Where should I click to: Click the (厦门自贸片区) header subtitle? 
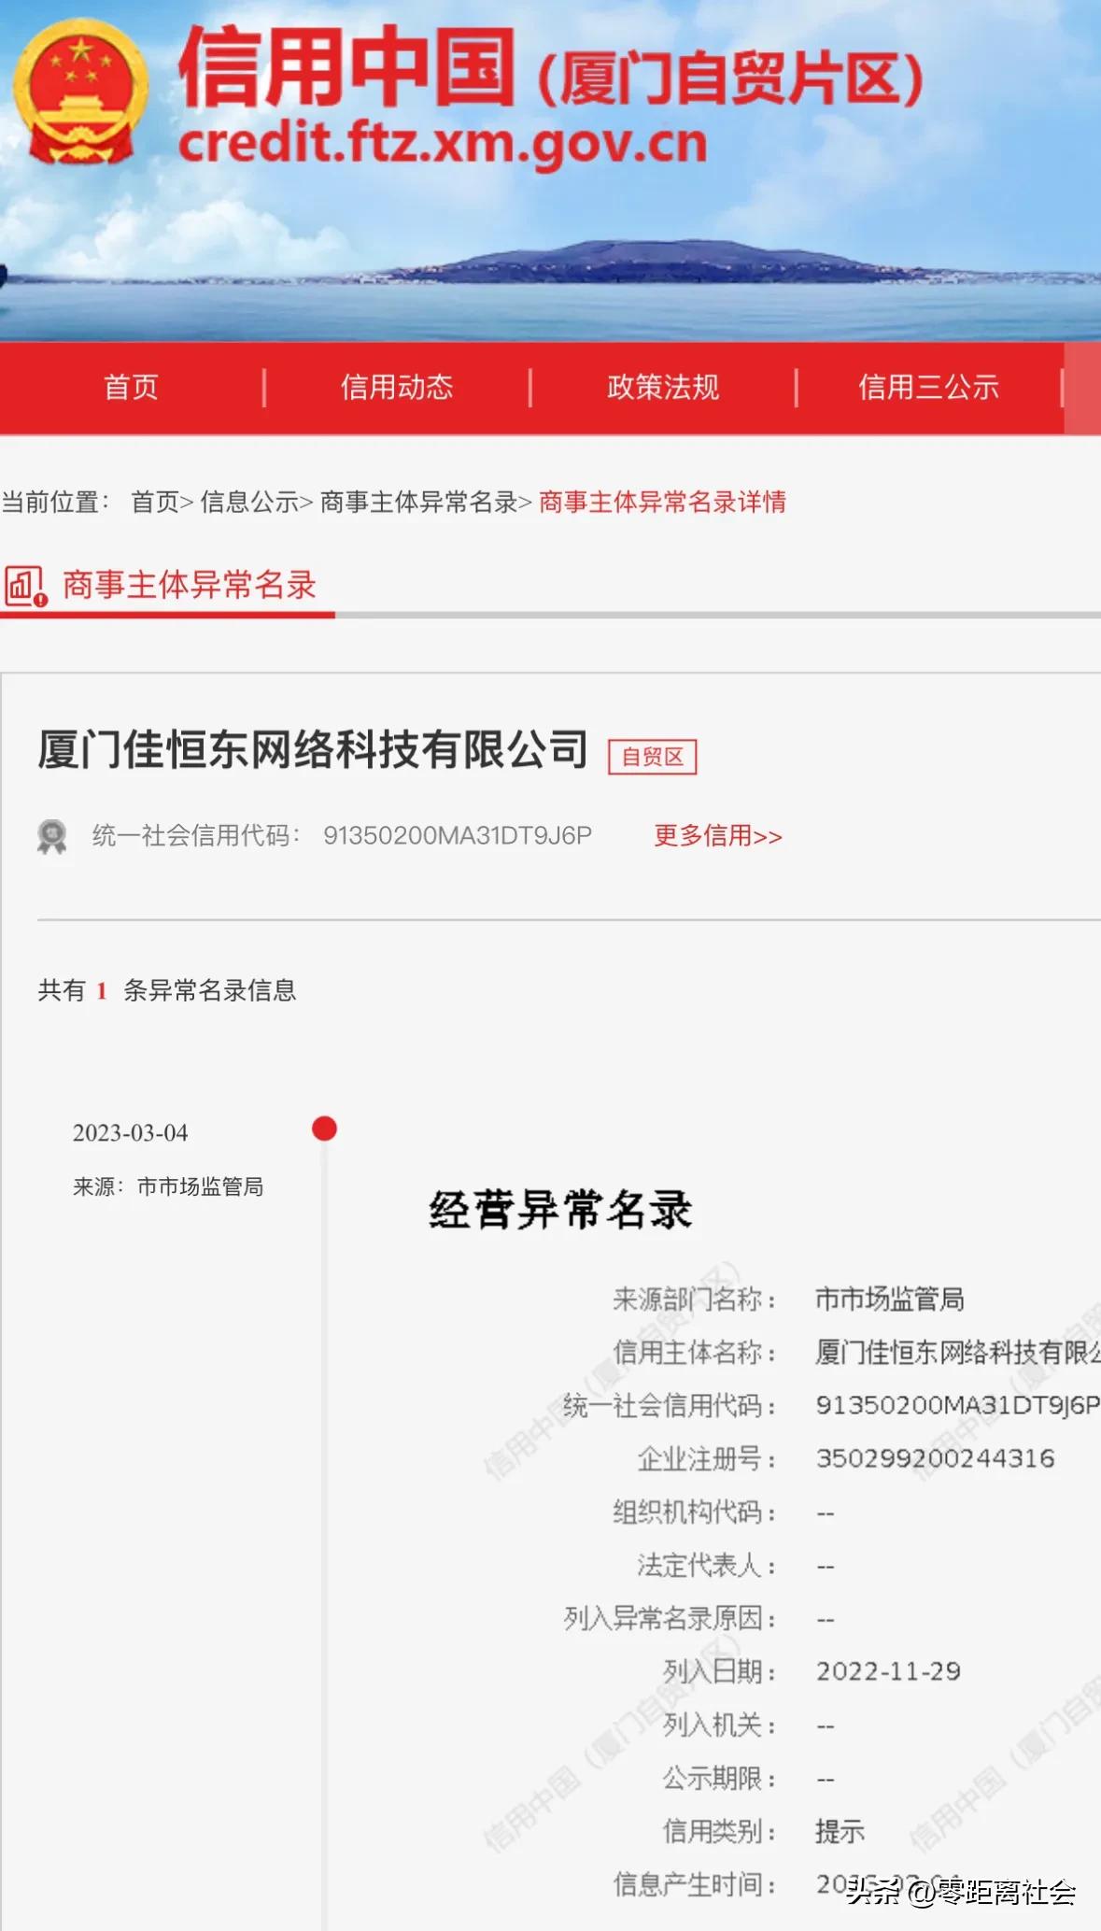click(730, 79)
